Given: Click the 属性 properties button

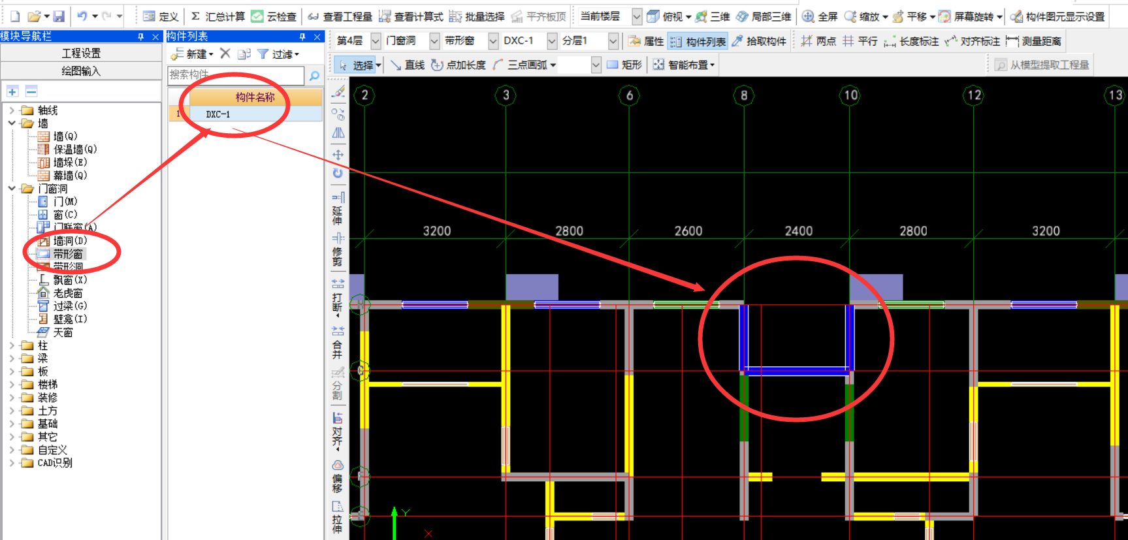Looking at the screenshot, I should pyautogui.click(x=646, y=41).
